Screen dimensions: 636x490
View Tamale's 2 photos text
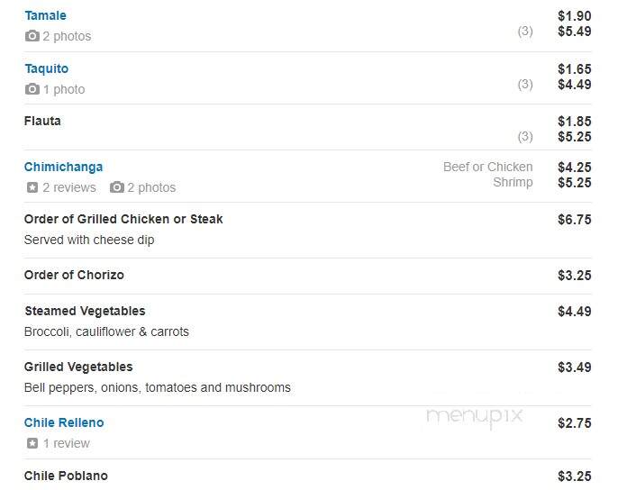coord(67,36)
